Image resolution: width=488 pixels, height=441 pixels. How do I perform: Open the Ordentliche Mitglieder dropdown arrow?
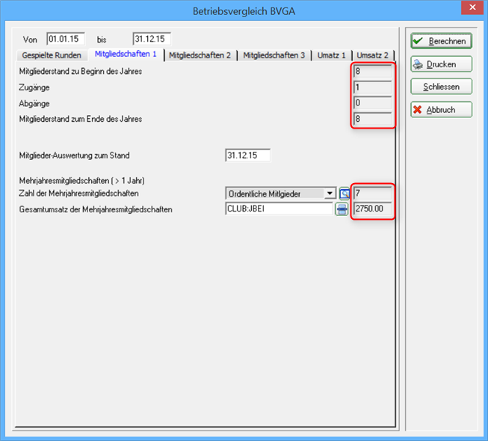330,194
